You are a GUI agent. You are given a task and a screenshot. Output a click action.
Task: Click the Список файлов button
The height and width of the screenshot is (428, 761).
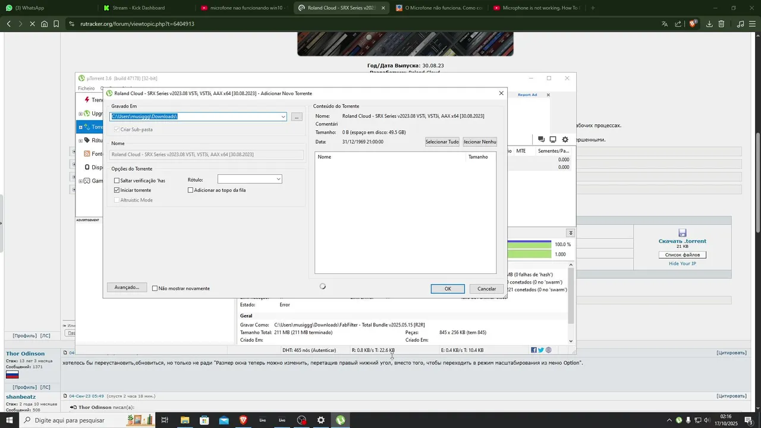(x=683, y=255)
